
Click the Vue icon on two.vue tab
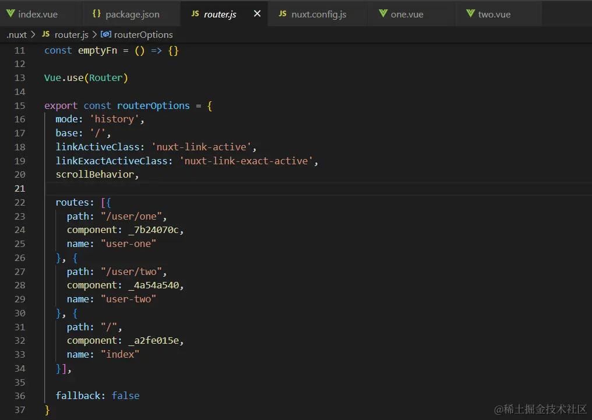pos(470,13)
